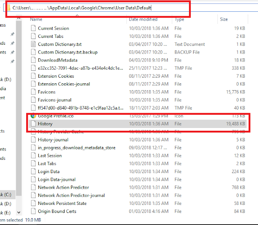Select the Network Action Predictor-journal file name
Viewport: 258px width, 225px height.
coord(71,195)
